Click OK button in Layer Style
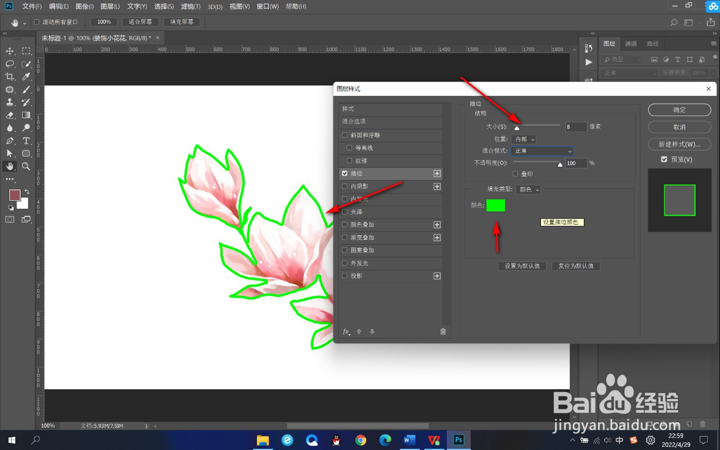Viewport: 720px width, 450px height. coord(679,110)
